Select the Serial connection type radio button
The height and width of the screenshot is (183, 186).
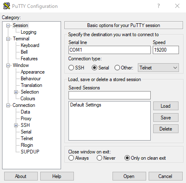click(x=94, y=68)
